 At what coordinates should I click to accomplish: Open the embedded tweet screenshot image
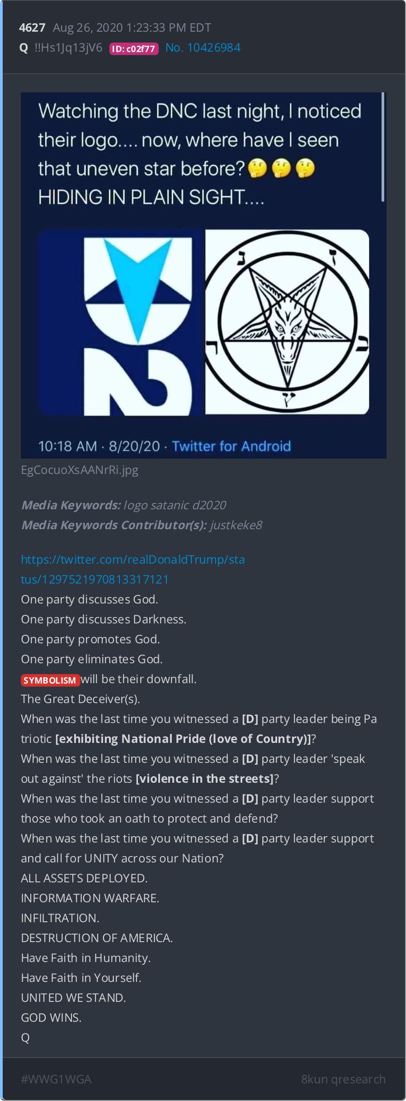(203, 275)
